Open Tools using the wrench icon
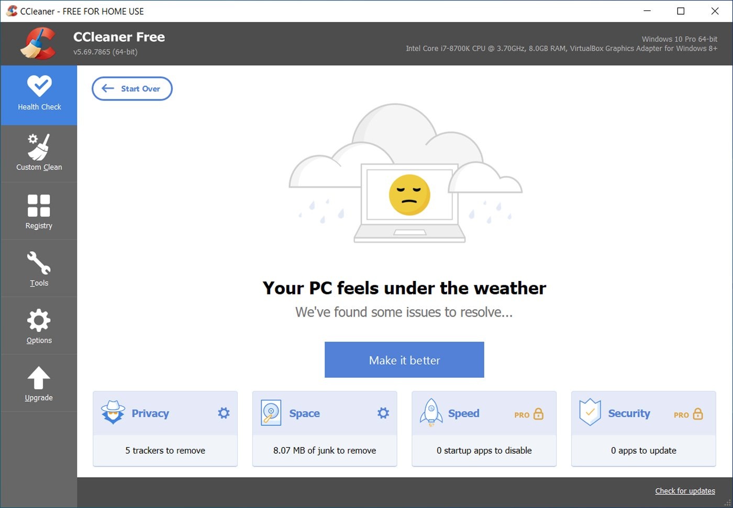This screenshot has height=508, width=733. pos(39,263)
